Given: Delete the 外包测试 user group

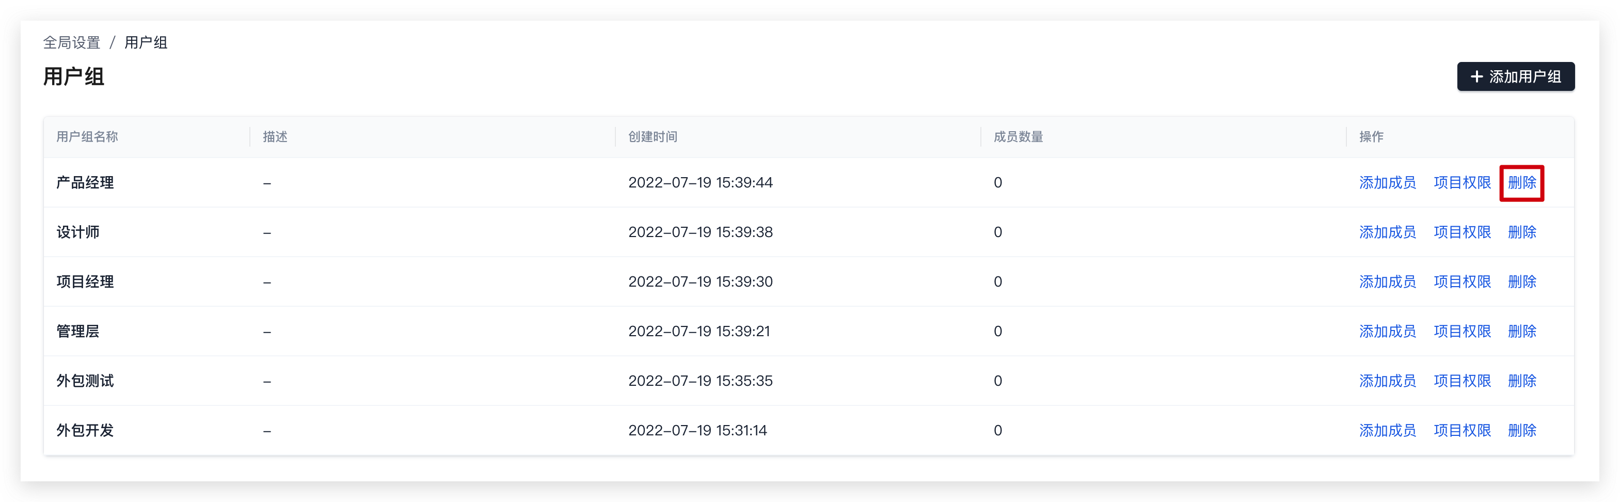Looking at the screenshot, I should click(x=1522, y=381).
